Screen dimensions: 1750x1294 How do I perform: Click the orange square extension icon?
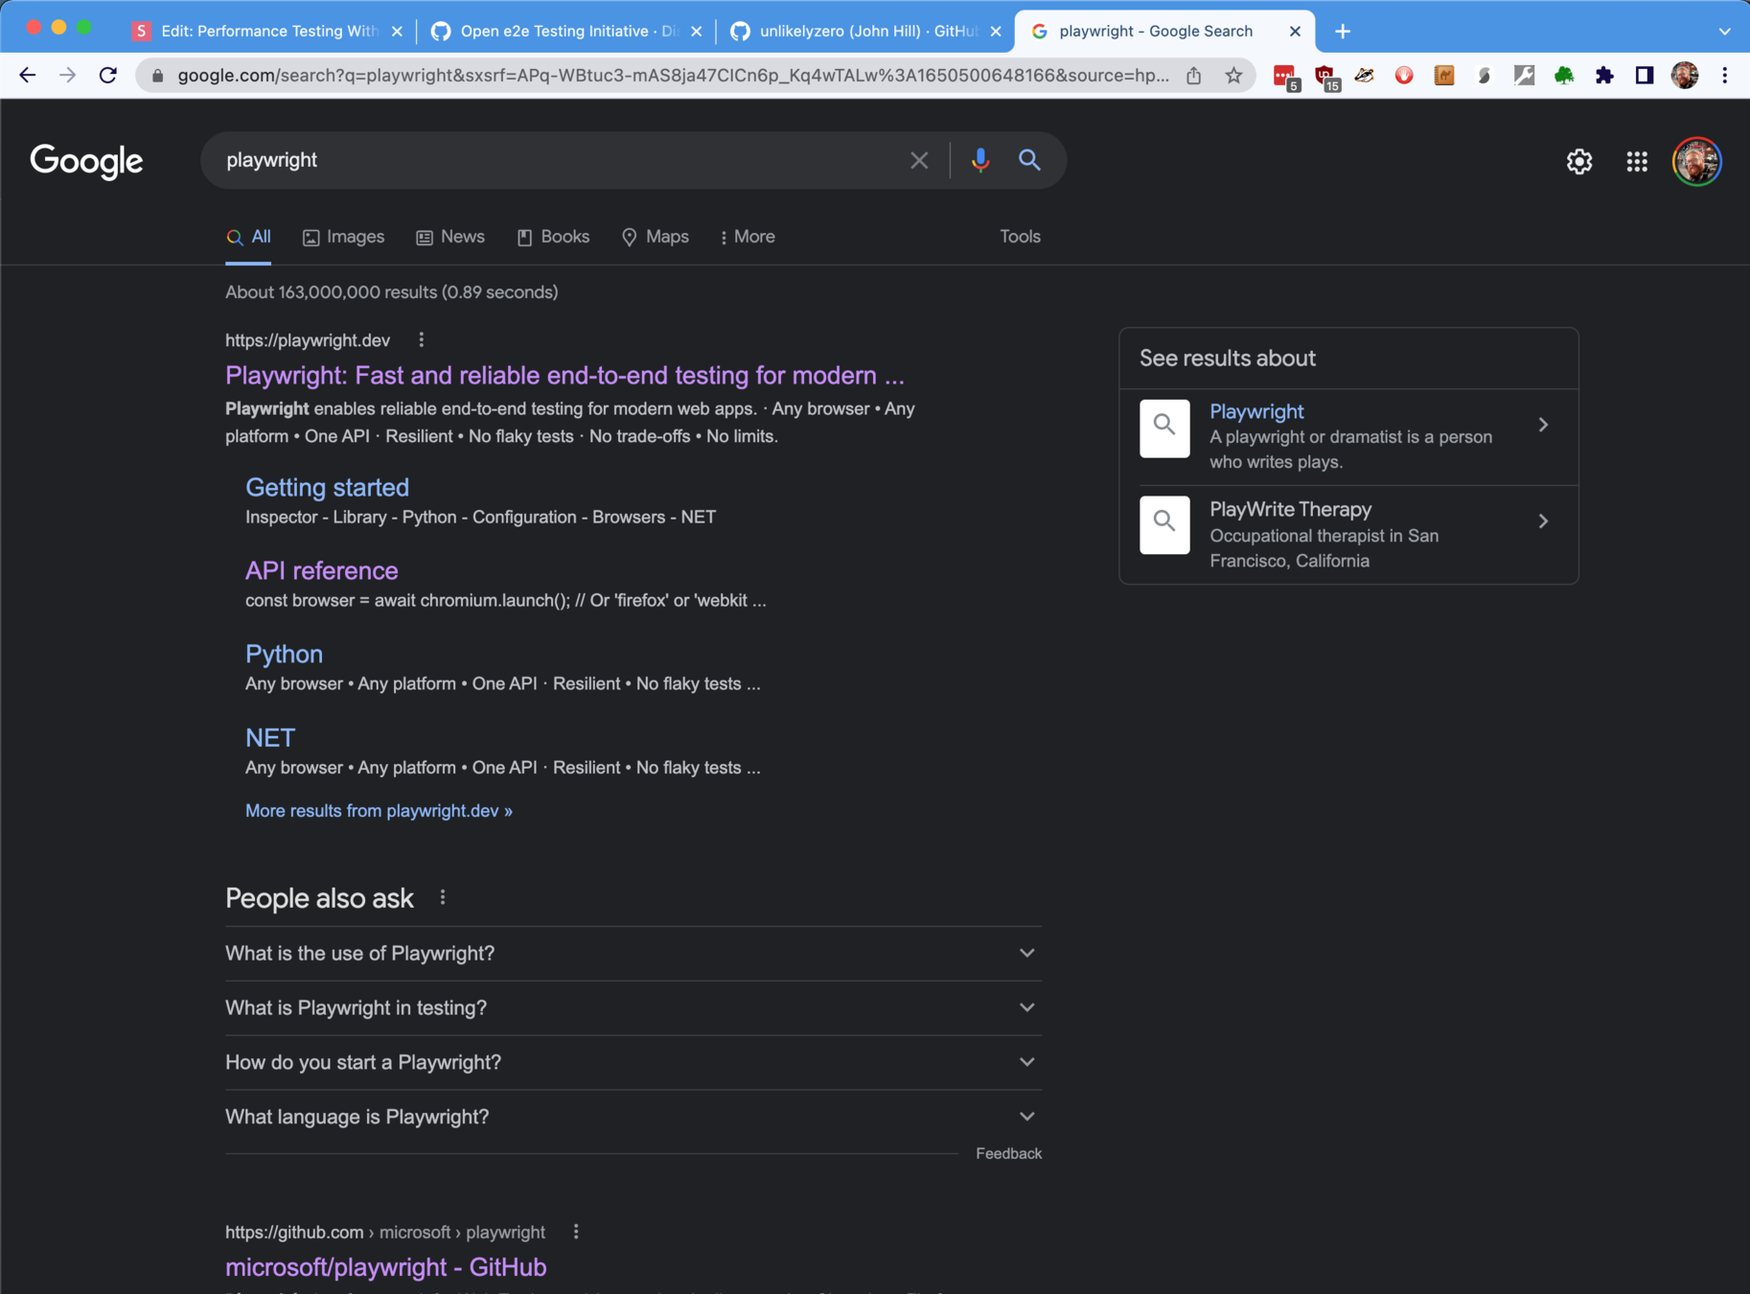1444,75
